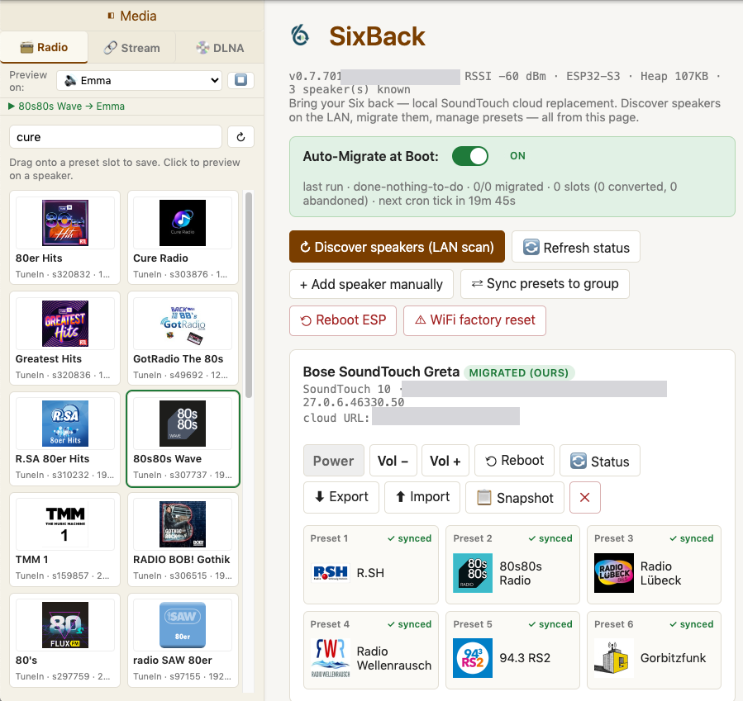Click Discover speakers (LAN scan)
Image resolution: width=743 pixels, height=701 pixels.
(x=397, y=247)
